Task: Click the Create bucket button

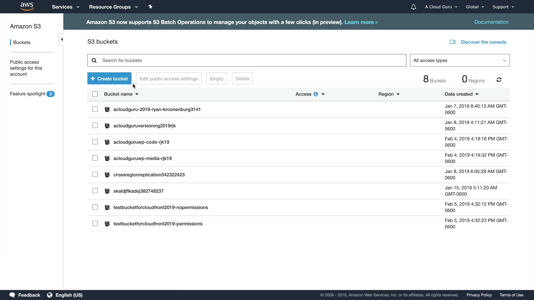Action: 109,79
